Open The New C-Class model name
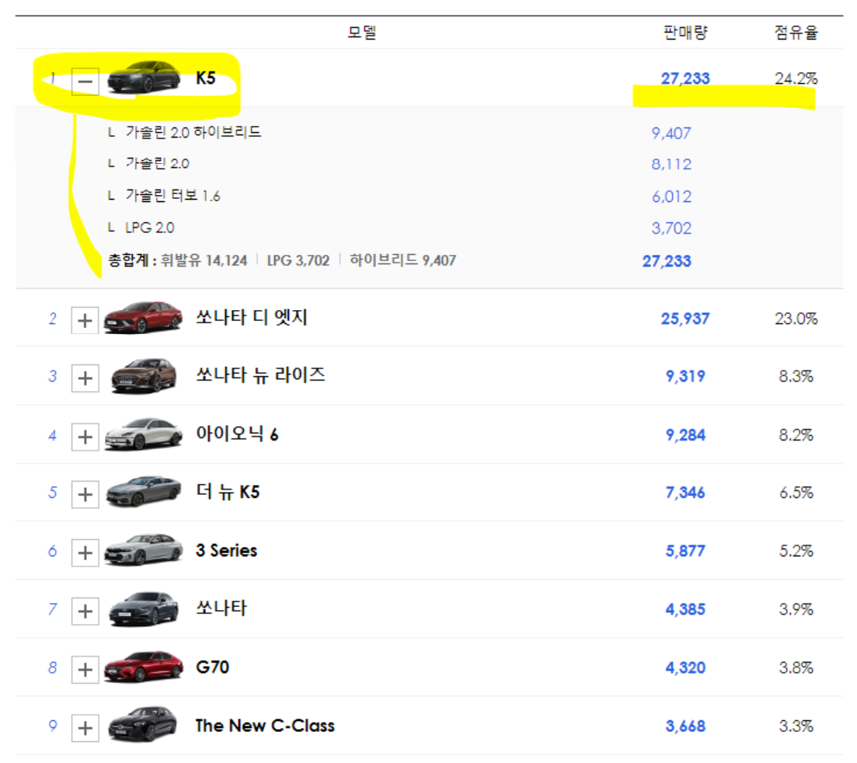 [x=265, y=725]
